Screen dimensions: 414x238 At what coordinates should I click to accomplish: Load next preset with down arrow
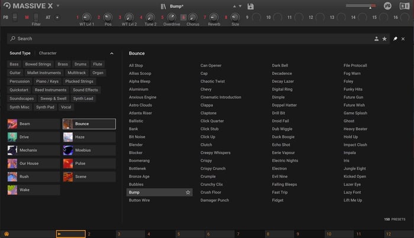240,6
